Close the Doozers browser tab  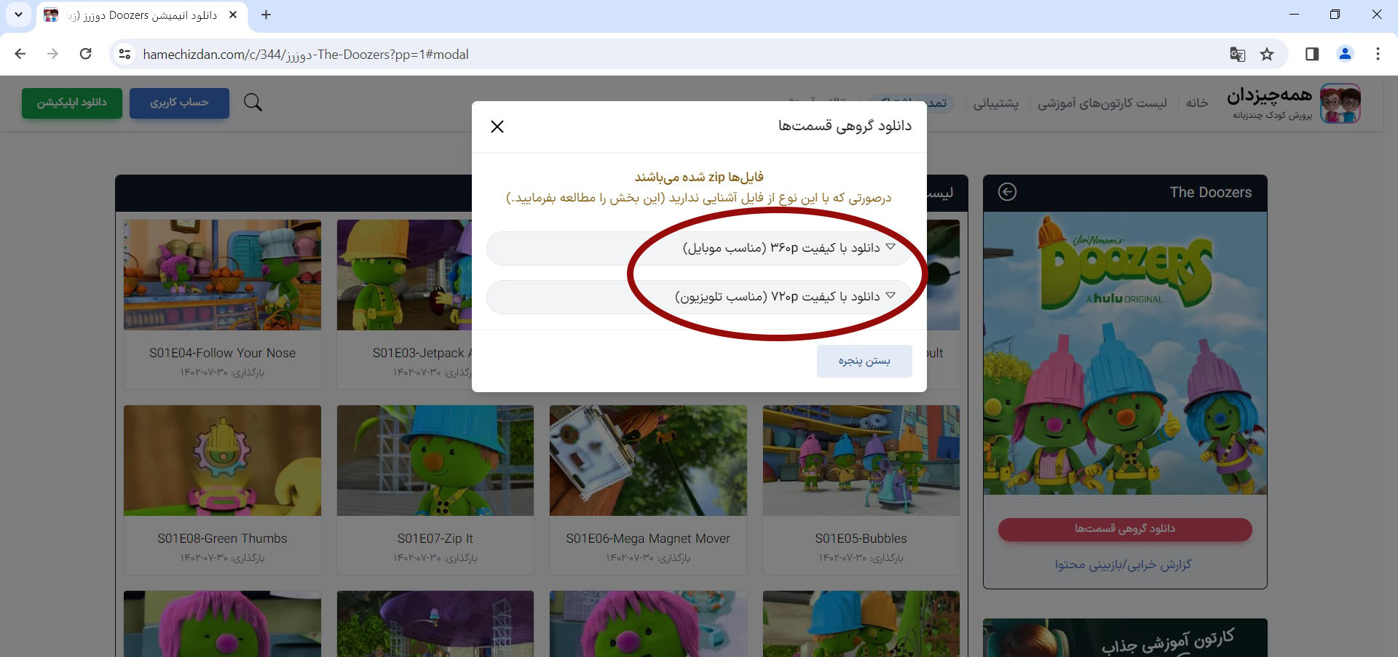pos(233,15)
